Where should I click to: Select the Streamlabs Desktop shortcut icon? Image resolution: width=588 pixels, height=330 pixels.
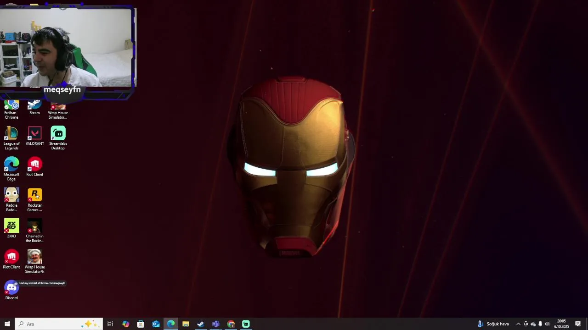tap(58, 138)
